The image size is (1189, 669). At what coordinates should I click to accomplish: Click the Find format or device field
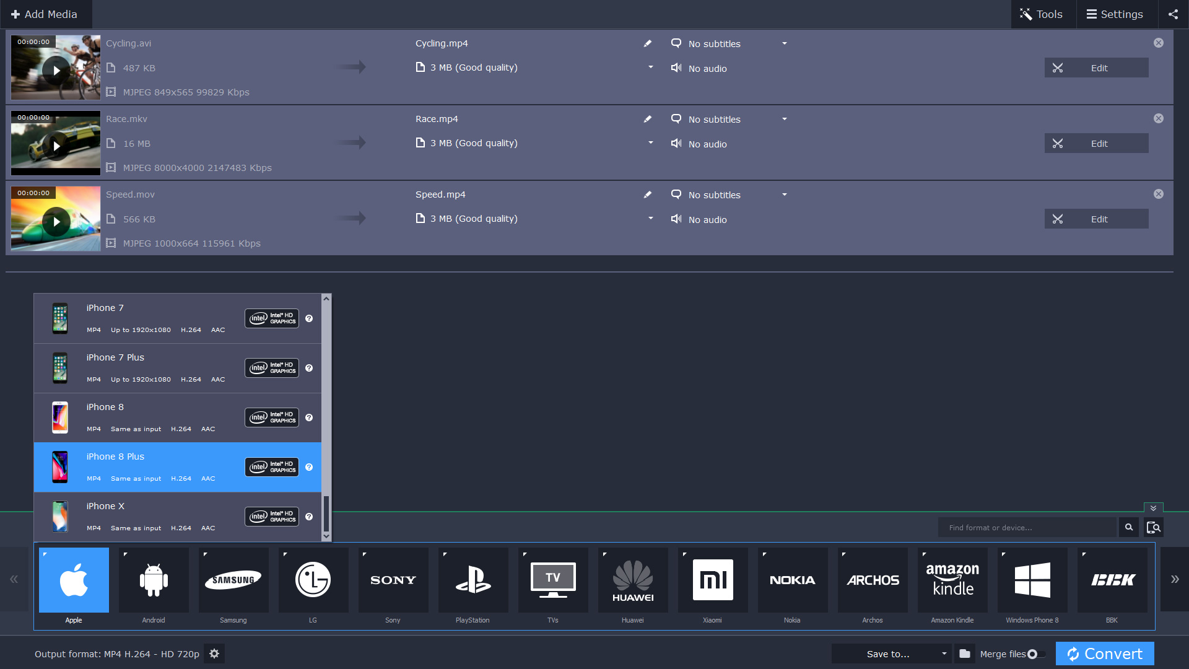point(1027,527)
